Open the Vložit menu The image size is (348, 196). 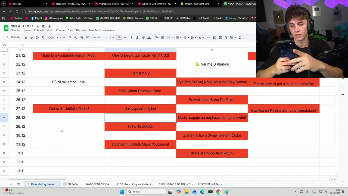[x=50, y=30]
